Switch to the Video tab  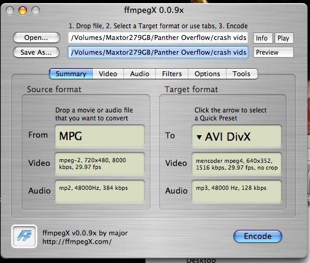click(x=108, y=74)
